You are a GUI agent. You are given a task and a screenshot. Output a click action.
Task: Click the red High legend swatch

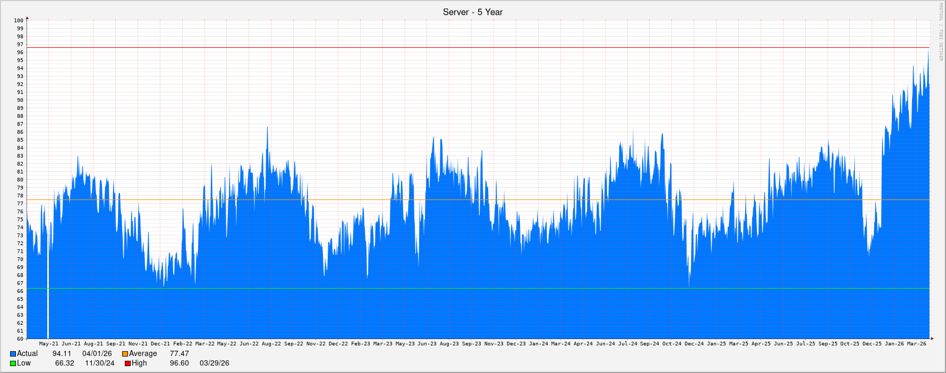128,363
